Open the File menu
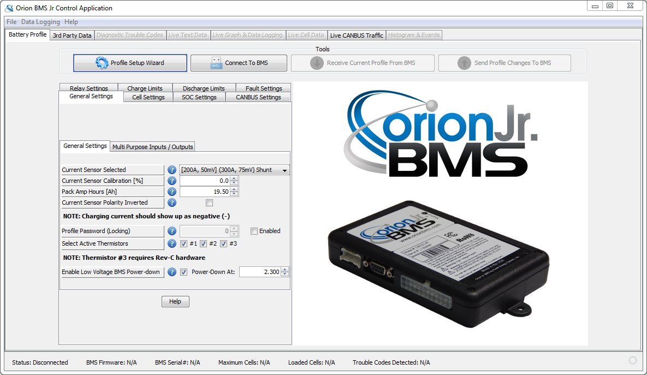The image size is (647, 375). (x=11, y=22)
